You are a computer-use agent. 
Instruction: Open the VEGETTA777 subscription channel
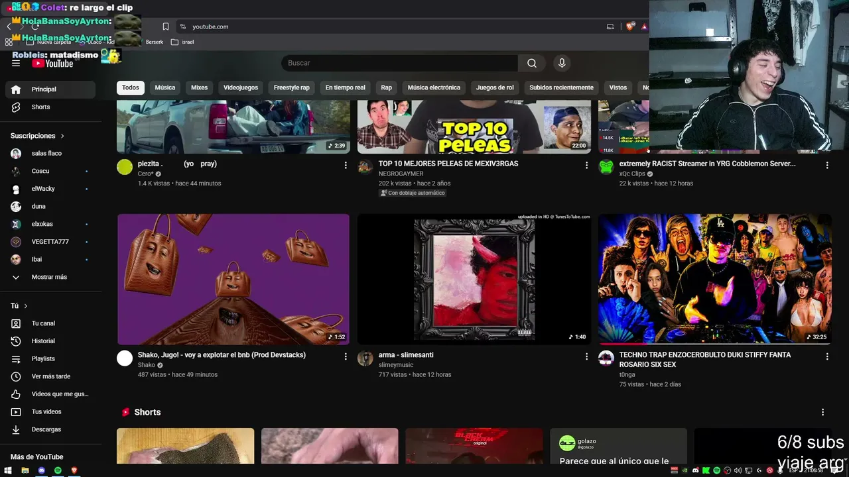point(50,242)
